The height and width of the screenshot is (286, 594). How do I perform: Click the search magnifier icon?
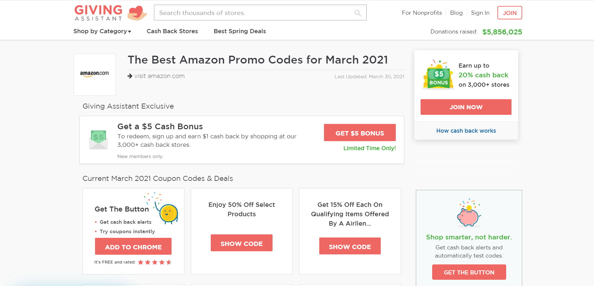[x=358, y=13]
